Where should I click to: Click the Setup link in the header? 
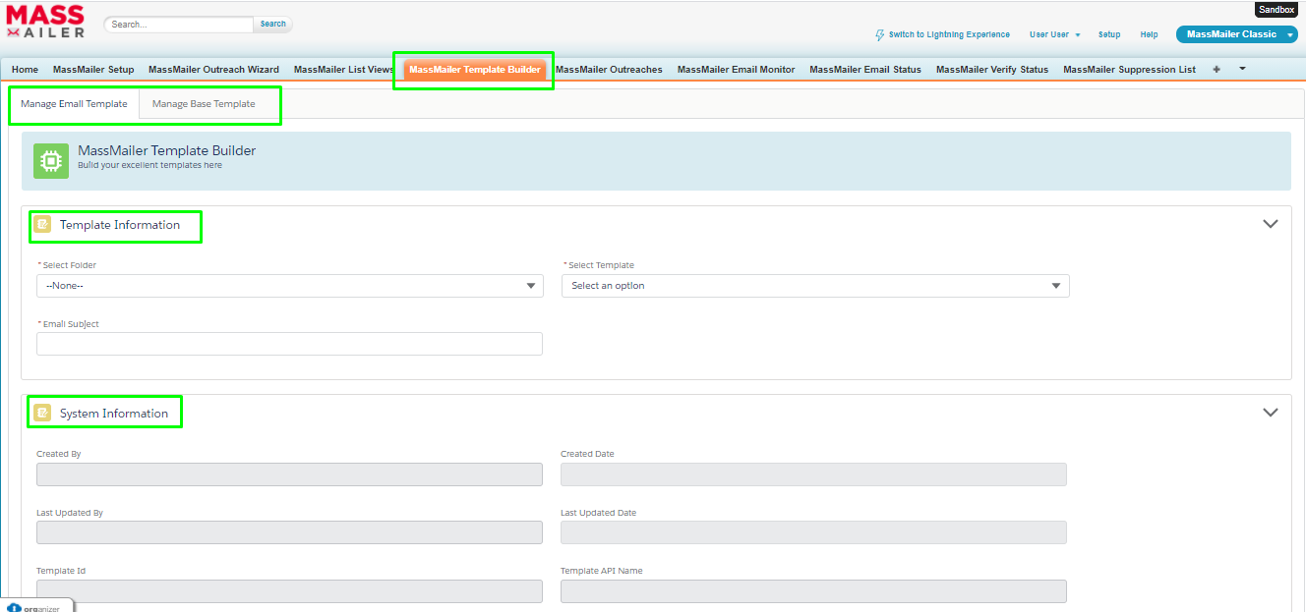coord(1108,33)
